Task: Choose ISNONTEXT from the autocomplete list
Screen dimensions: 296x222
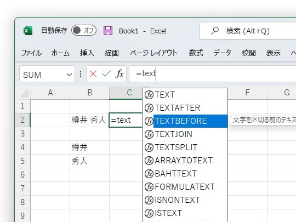Action: pos(185,200)
